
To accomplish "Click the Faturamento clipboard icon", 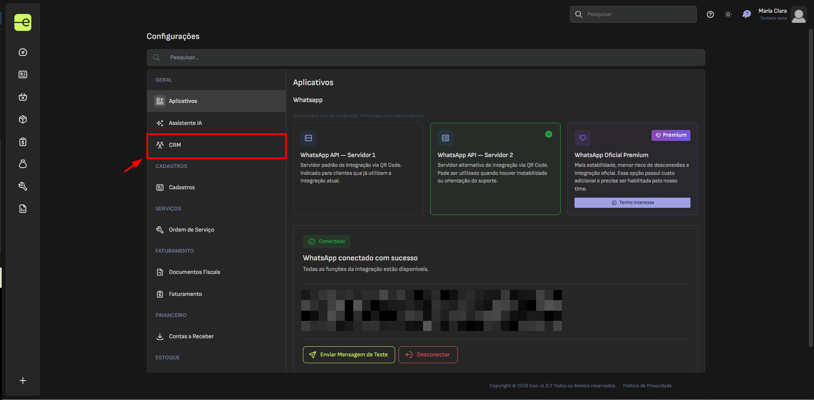I will (160, 294).
